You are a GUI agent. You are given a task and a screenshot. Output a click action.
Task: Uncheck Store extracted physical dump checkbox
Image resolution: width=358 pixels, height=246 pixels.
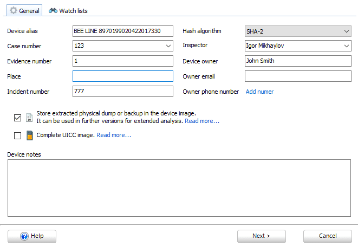click(x=17, y=118)
